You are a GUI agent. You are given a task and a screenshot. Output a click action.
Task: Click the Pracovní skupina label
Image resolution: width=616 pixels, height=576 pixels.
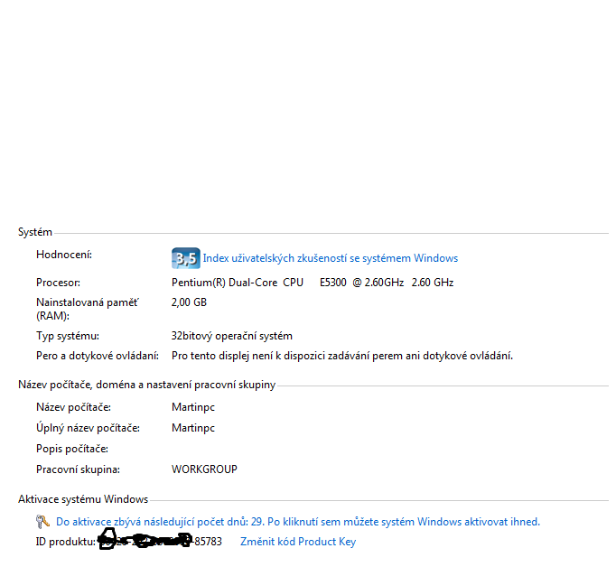79,469
